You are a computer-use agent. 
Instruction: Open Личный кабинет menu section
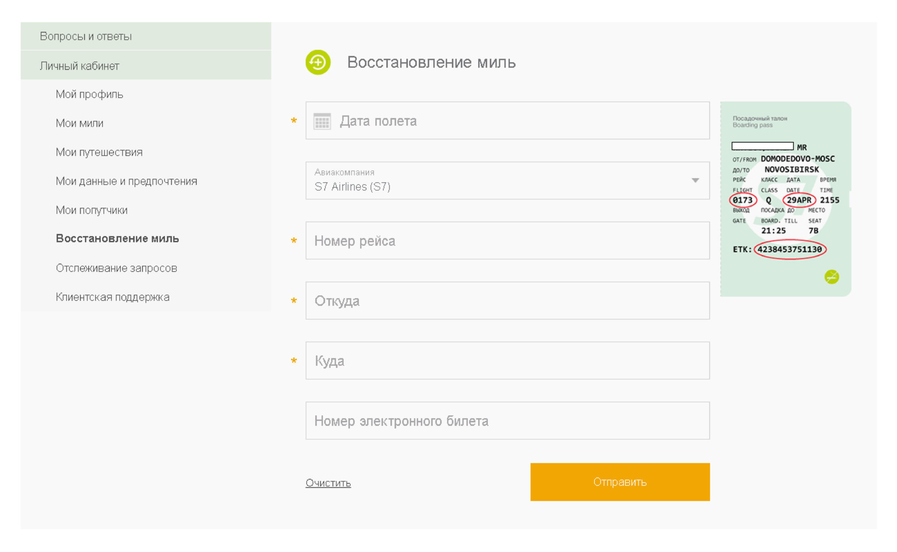click(x=146, y=65)
